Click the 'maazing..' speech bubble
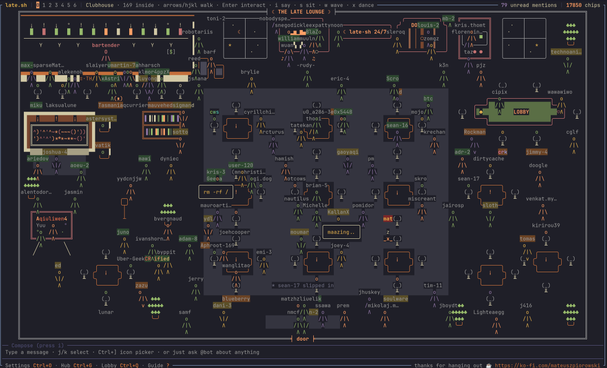 [x=341, y=232]
